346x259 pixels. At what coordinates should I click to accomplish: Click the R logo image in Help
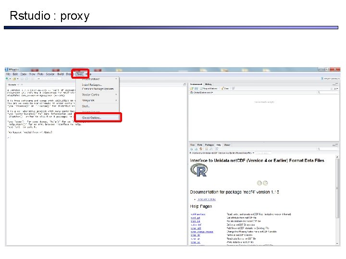[199, 170]
